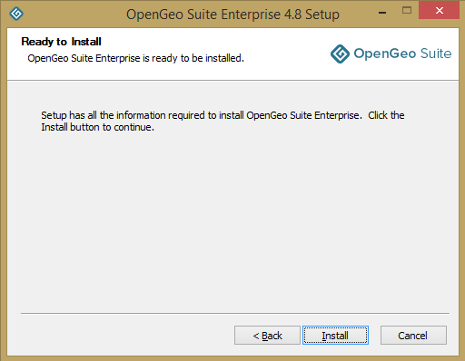Image resolution: width=465 pixels, height=361 pixels.
Task: Click the 'Install button to continue.' text
Action: click(x=98, y=127)
